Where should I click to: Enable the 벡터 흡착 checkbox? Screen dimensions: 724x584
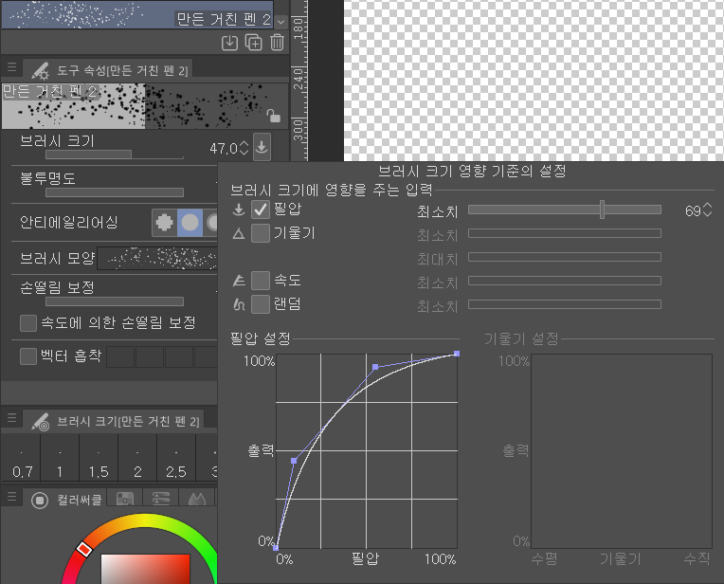[x=28, y=356]
